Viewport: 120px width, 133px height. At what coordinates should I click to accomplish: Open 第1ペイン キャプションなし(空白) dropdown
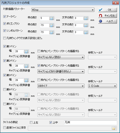(x=61, y=57)
